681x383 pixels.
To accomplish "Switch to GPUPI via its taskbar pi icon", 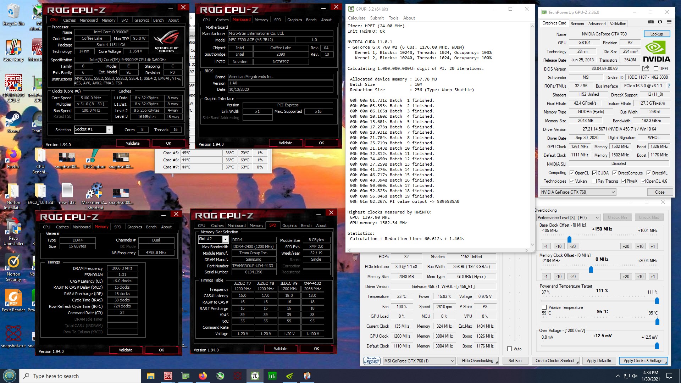I will click(255, 376).
